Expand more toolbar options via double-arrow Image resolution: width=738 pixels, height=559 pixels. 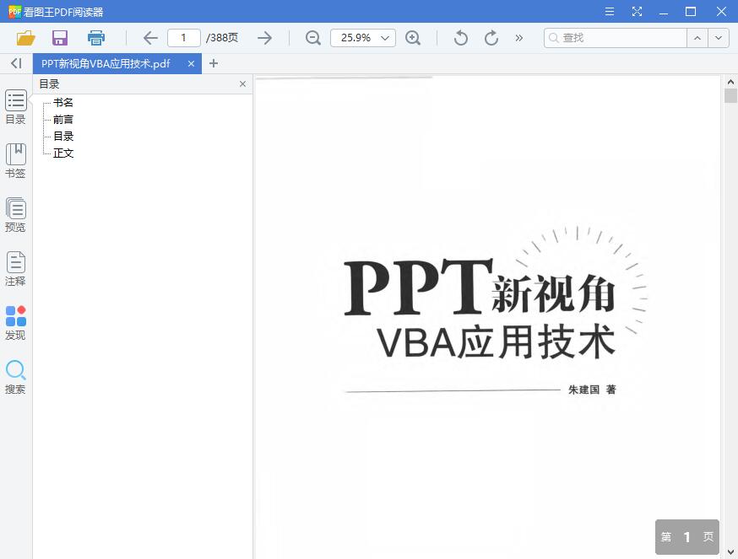coord(518,38)
